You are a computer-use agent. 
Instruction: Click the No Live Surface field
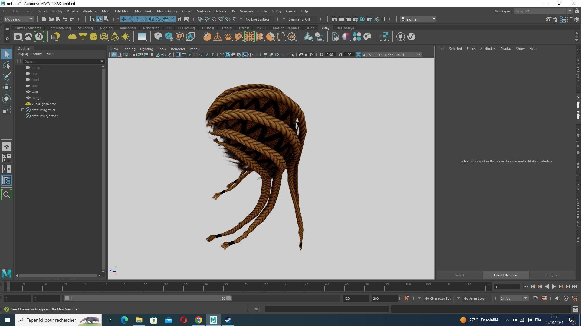(x=259, y=19)
